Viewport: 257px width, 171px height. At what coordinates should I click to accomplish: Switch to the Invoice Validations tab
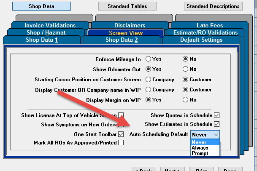[50, 25]
